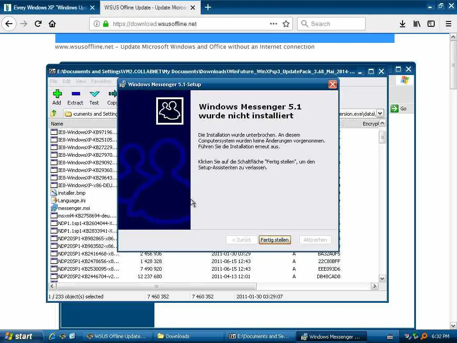
Task: Click the Encrypted column header
Action: (x=370, y=124)
